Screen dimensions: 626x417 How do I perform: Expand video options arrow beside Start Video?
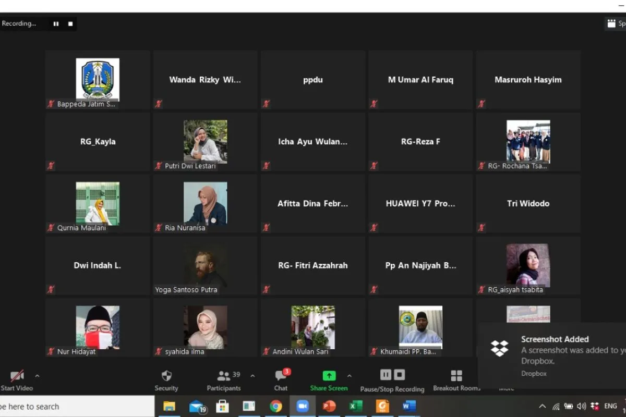[37, 375]
